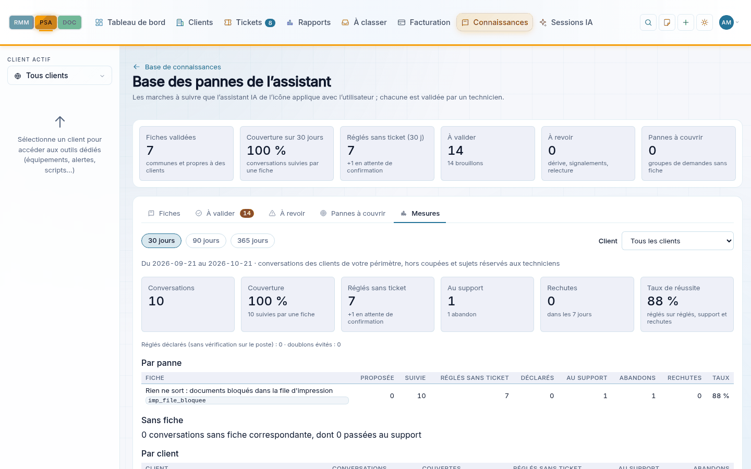Screen dimensions: 751x469
Task: Click the row 'Rien ne sort : documents bloqués'
Action: coord(438,396)
